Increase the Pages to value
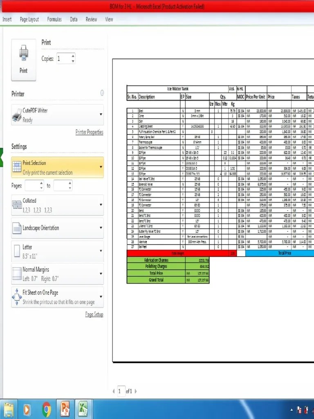This screenshot has width=314, height=419. click(x=70, y=183)
